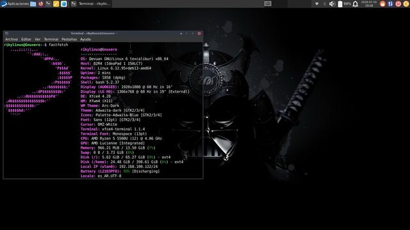Click the Display 1920x1080 line
410x230 pixels.
tap(127, 87)
